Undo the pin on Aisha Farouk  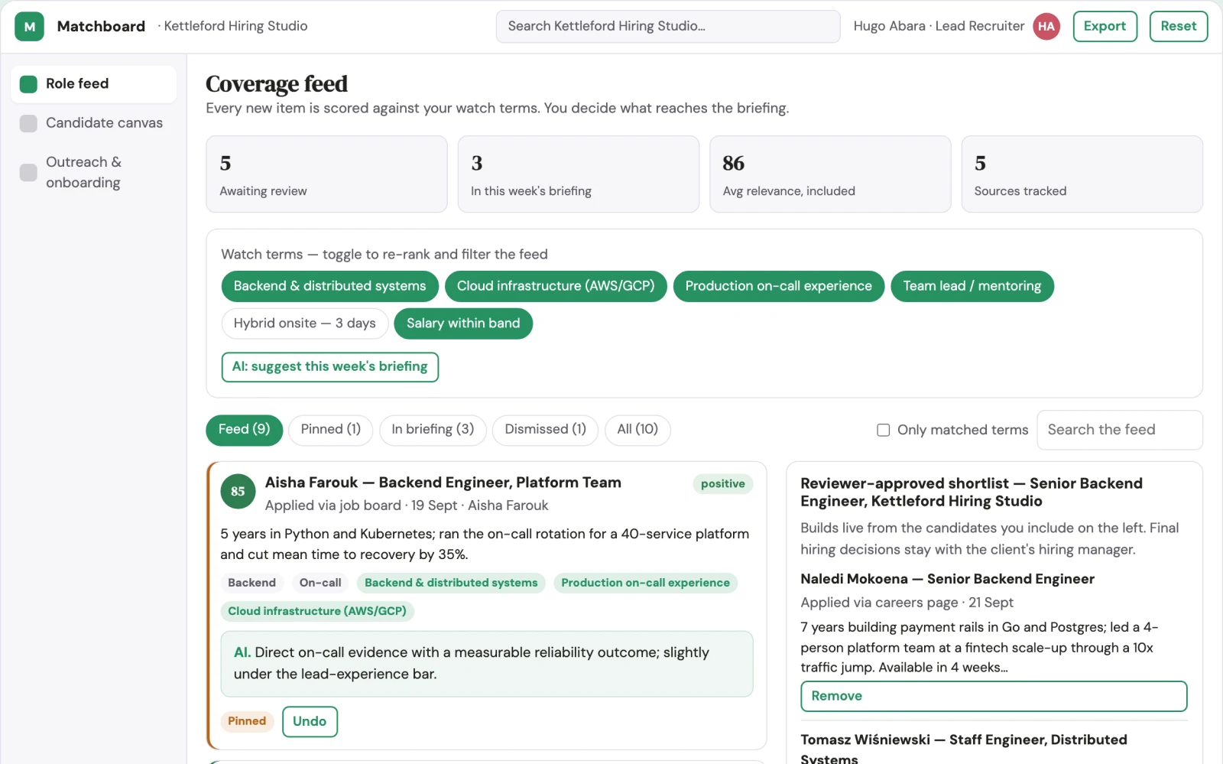pos(310,722)
